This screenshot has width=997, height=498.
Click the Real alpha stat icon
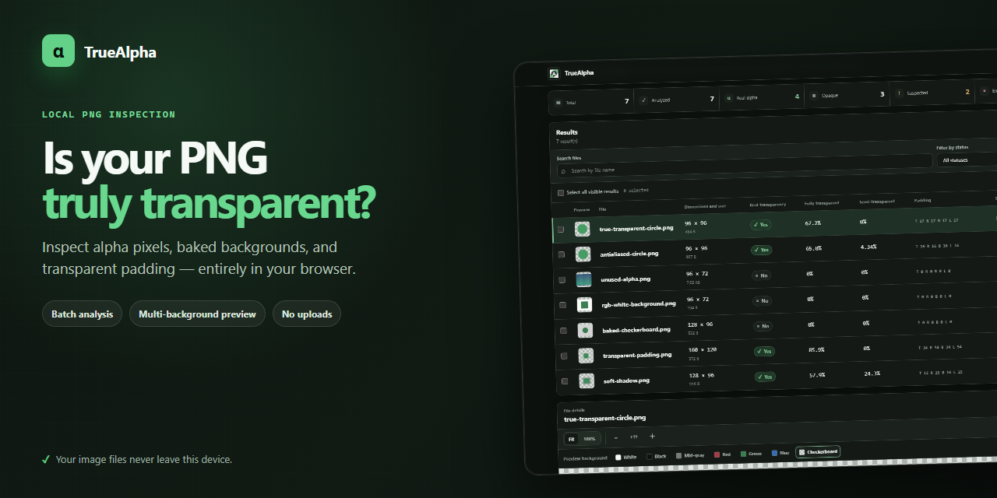pyautogui.click(x=729, y=98)
